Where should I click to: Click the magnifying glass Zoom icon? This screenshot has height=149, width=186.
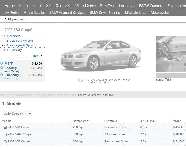[x=80, y=81]
